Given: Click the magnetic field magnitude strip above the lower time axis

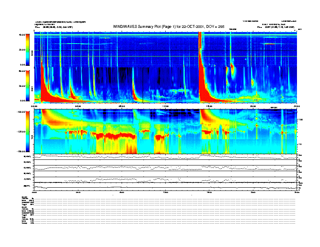Looking at the screenshot, I should point(165,187).
